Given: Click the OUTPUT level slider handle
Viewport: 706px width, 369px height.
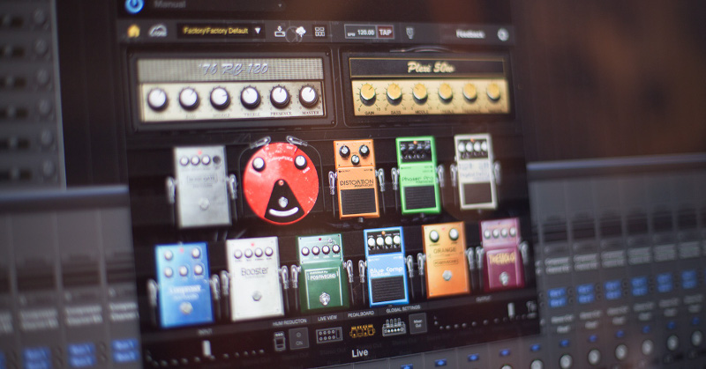Looking at the screenshot, I should point(511,310).
